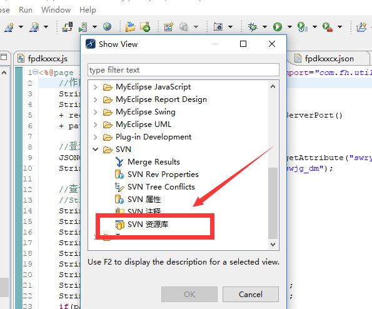The width and height of the screenshot is (372, 309).
Task: Click the SVN Rev Properties icon
Action: [119, 175]
